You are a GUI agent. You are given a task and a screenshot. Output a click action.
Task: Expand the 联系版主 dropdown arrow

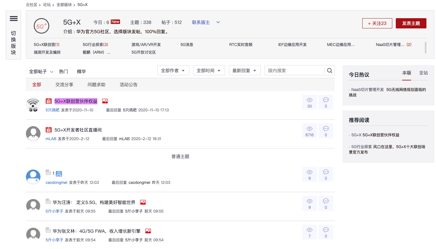[x=218, y=22]
